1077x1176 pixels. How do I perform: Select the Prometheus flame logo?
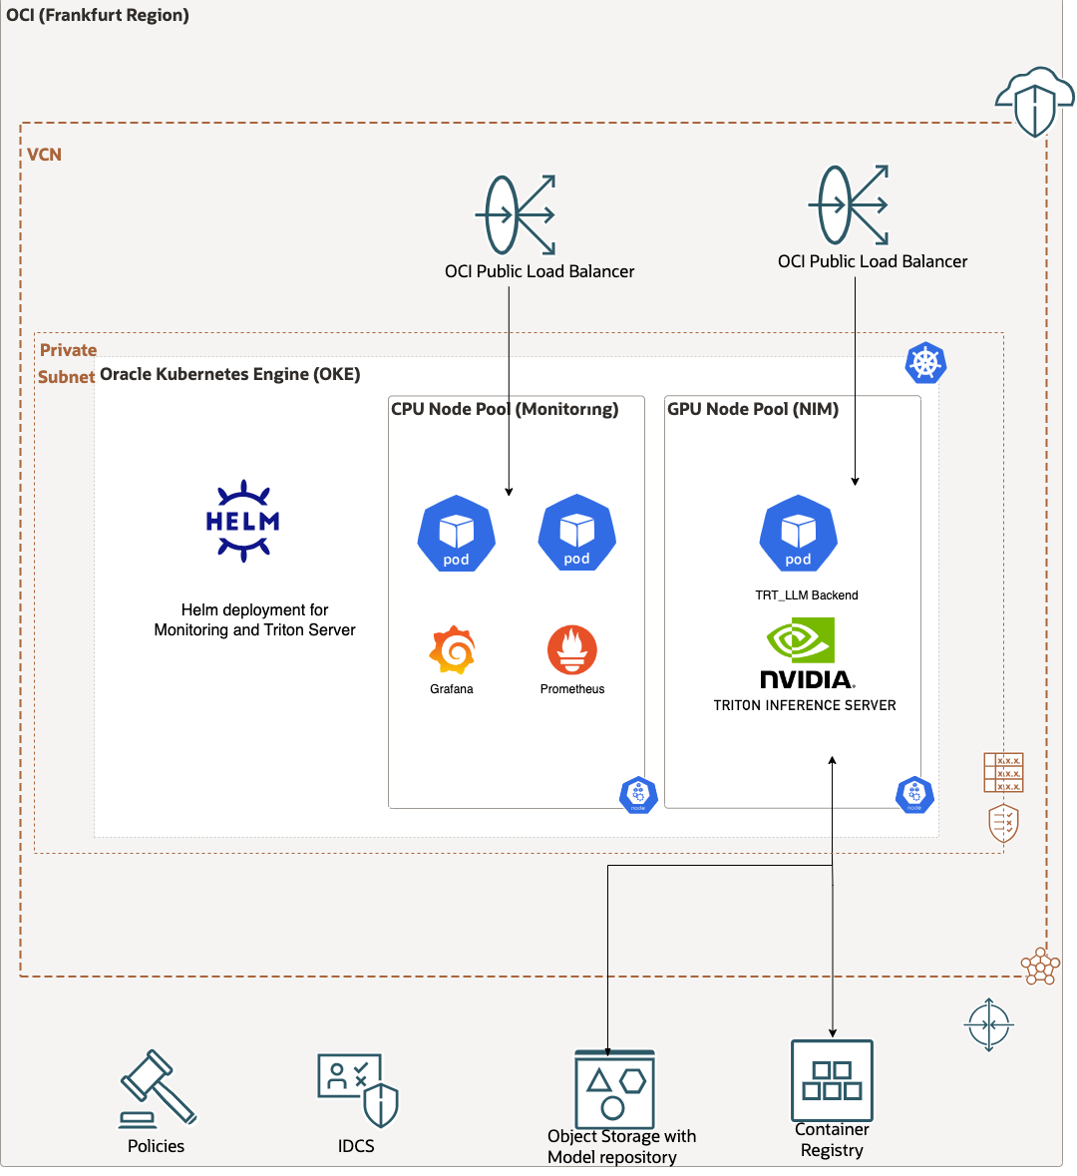(572, 649)
